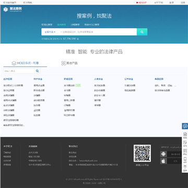Click the layered HOLO系统 stack icon
Image resolution: width=188 pixels, height=188 pixels.
[x=14, y=63]
